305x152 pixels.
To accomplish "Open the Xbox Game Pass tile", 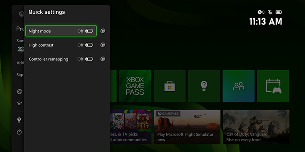I will click(135, 86).
